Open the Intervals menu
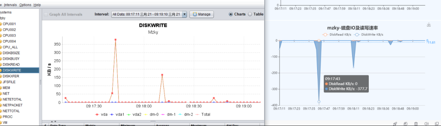The width and height of the screenshot is (441, 126). pos(10,5)
